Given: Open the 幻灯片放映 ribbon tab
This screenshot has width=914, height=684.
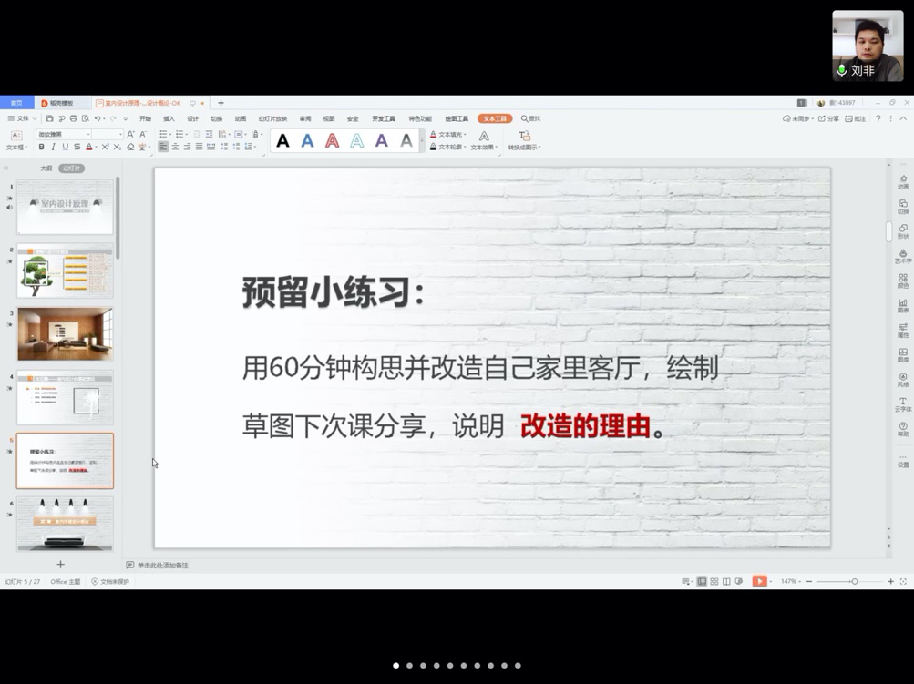Looking at the screenshot, I should pyautogui.click(x=272, y=118).
